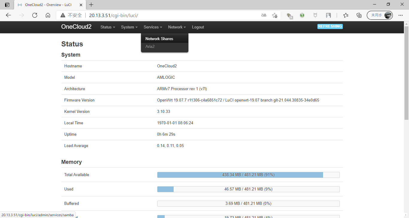Screen dimensions: 409x218
Task: Go to the browser home page icon
Action: click(x=48, y=15)
